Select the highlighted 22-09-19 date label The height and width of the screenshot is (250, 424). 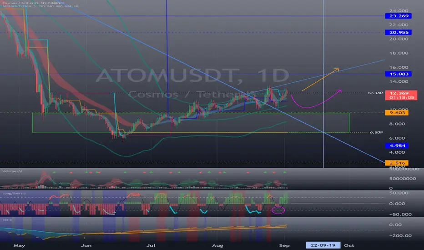[323, 245]
